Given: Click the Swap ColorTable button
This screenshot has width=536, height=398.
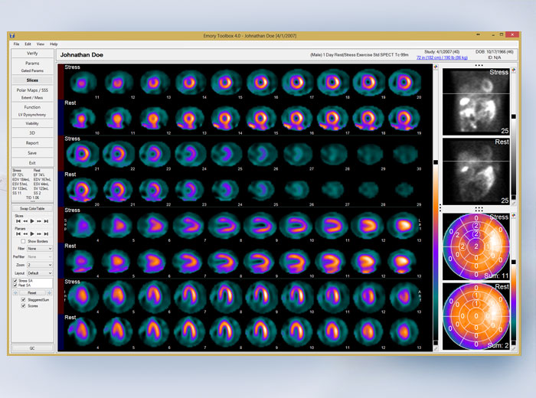Looking at the screenshot, I should point(32,209).
